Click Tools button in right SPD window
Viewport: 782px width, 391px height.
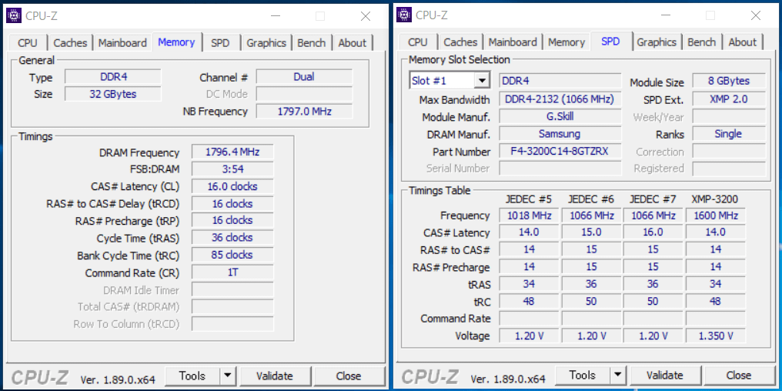[583, 375]
